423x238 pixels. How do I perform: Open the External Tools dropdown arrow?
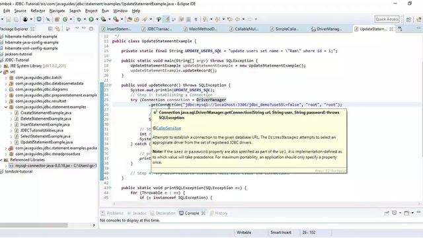(122, 19)
